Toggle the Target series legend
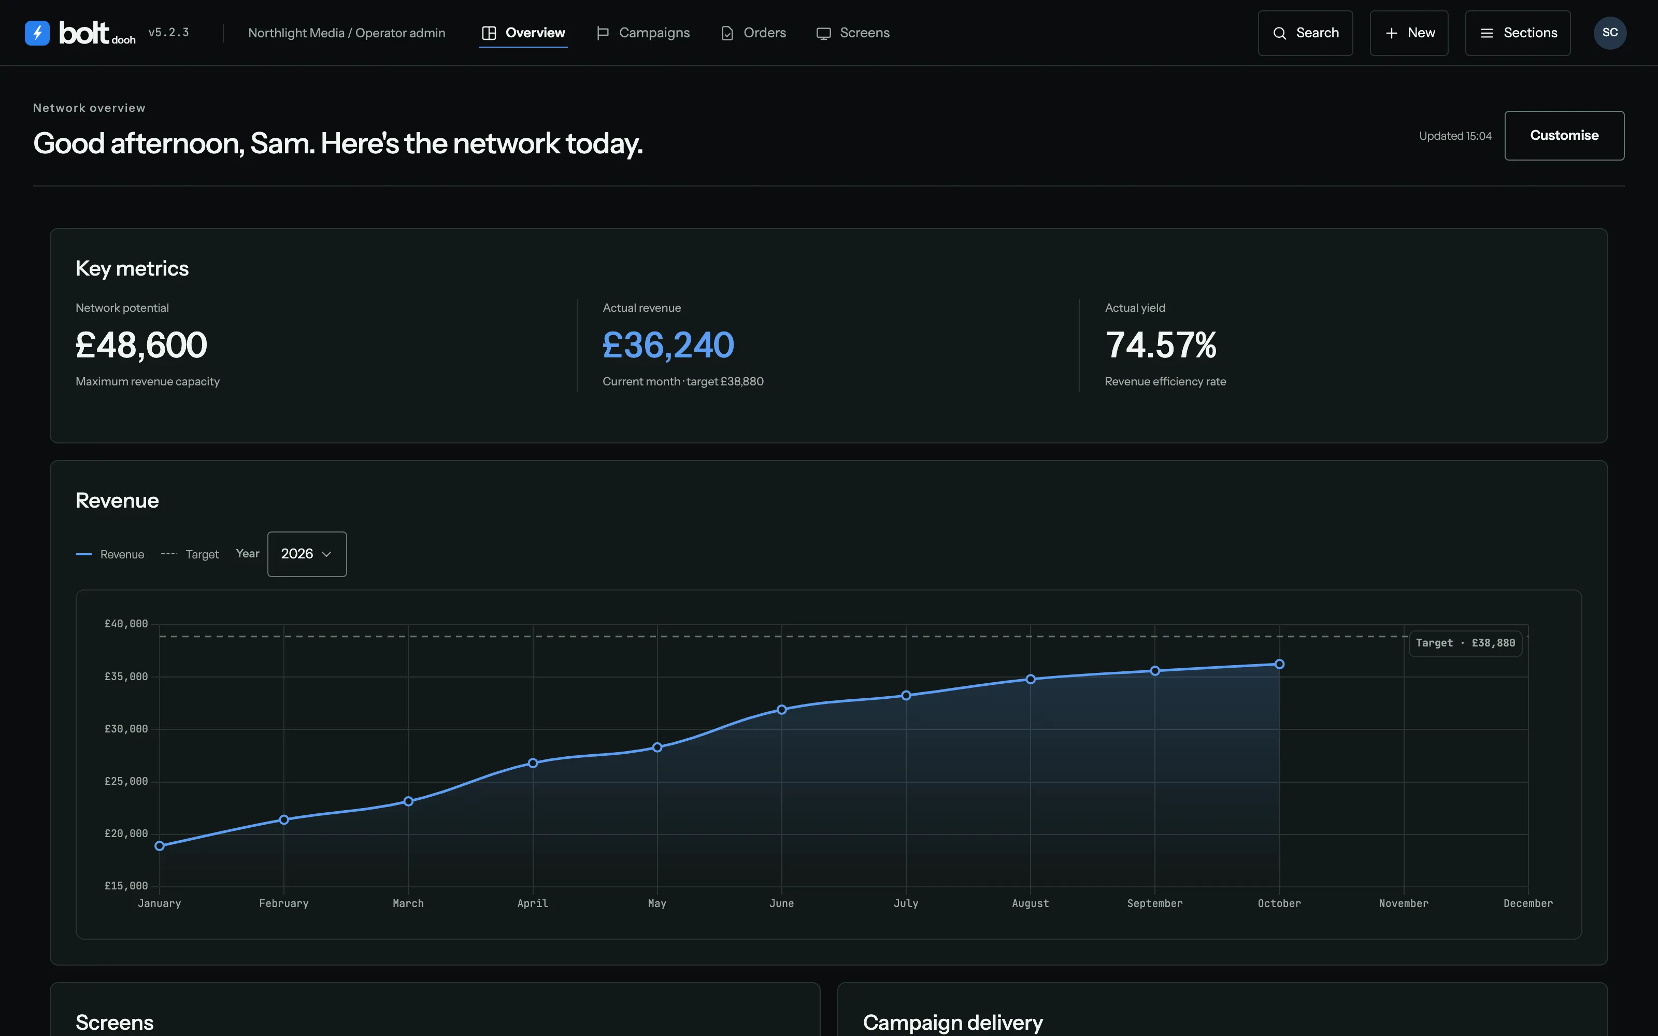 (190, 554)
